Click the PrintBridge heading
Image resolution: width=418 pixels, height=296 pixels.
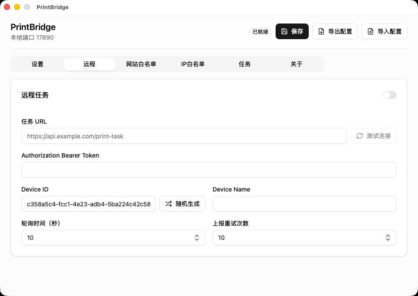33,27
